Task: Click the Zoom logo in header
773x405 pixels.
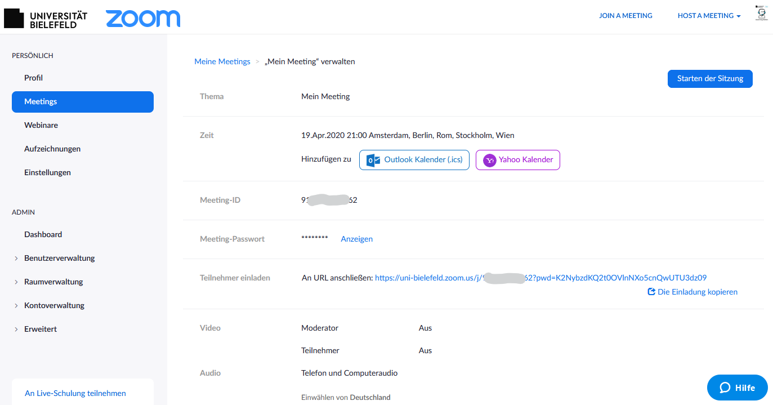Action: (x=143, y=18)
